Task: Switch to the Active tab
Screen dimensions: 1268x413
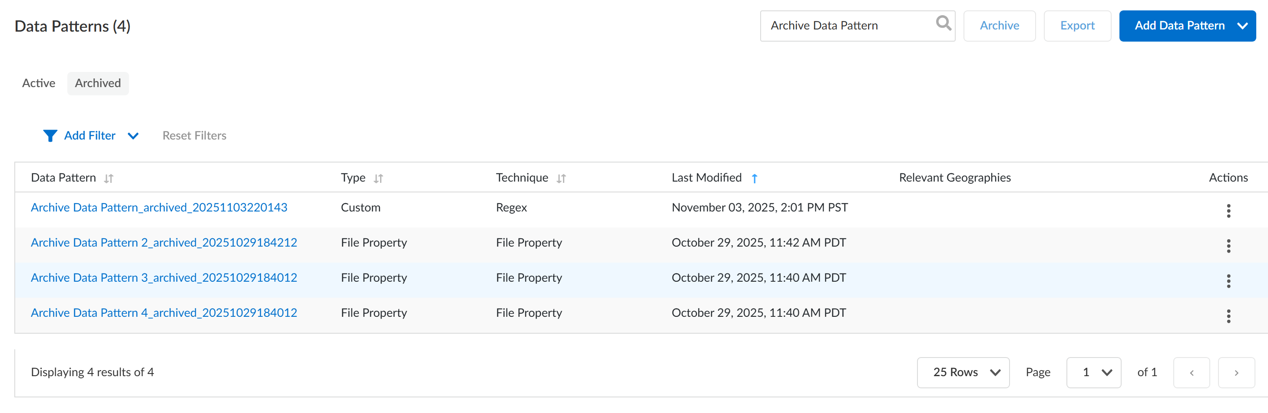Action: click(x=38, y=83)
